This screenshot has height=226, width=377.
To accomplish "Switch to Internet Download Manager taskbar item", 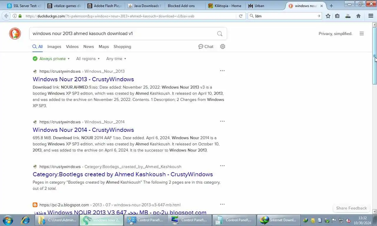I will (x=279, y=220).
